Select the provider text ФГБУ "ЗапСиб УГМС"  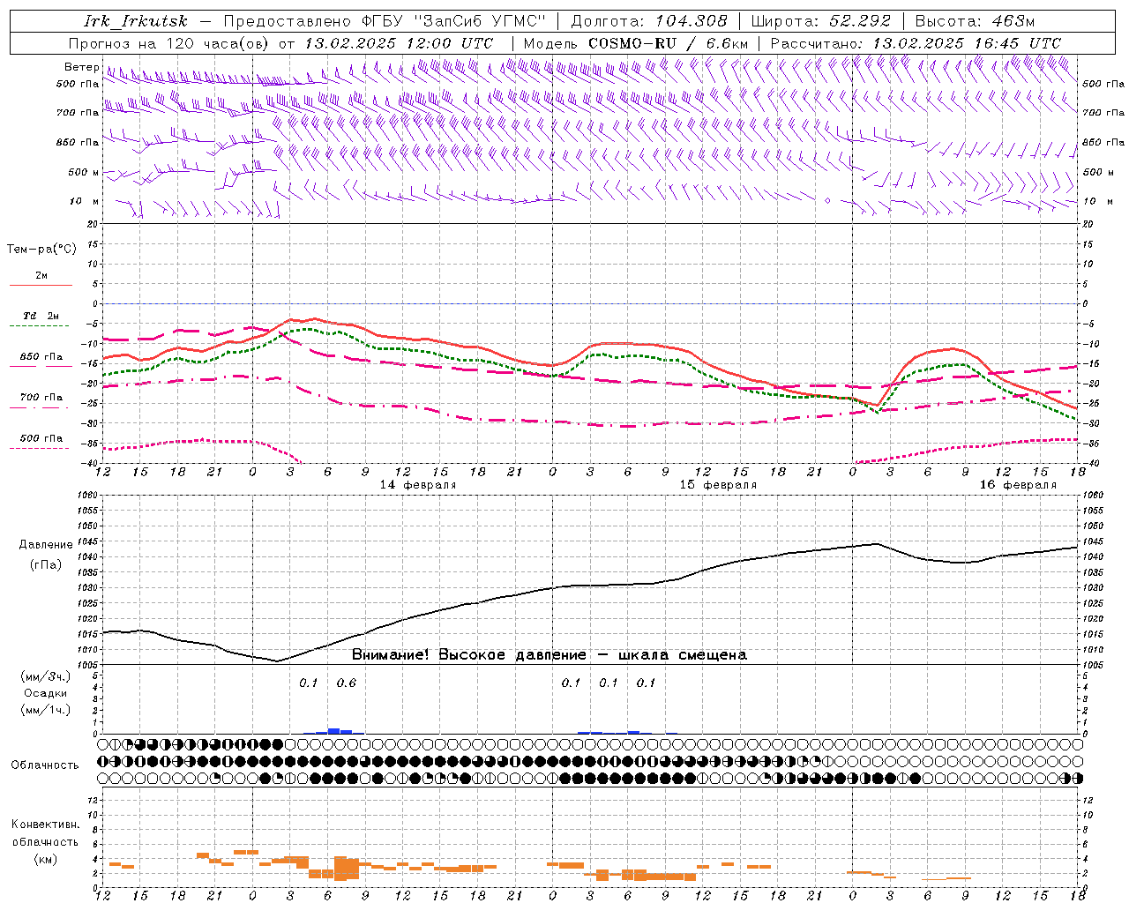pos(453,21)
